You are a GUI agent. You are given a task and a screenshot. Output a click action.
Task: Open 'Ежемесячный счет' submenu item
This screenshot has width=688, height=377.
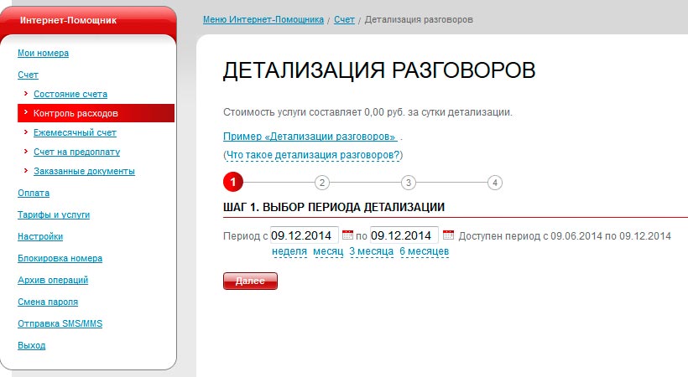coord(75,133)
